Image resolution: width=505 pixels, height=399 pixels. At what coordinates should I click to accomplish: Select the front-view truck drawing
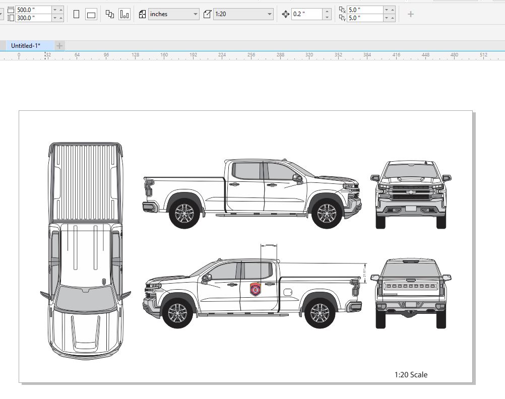point(411,195)
